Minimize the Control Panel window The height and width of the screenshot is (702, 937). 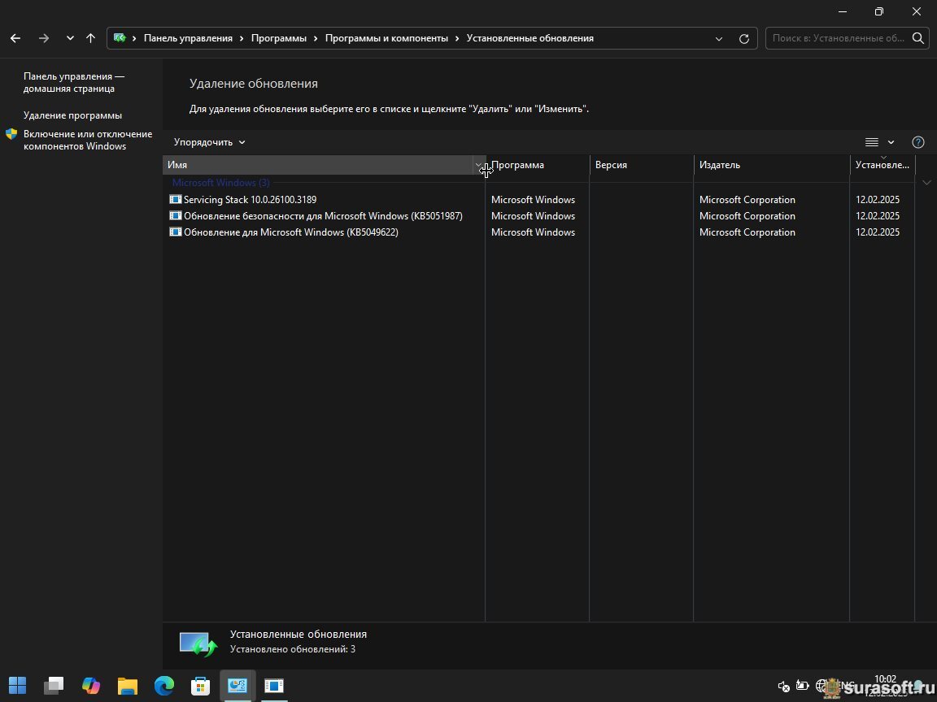(x=843, y=11)
